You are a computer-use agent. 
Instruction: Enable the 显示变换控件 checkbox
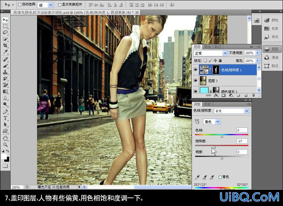click(60, 5)
